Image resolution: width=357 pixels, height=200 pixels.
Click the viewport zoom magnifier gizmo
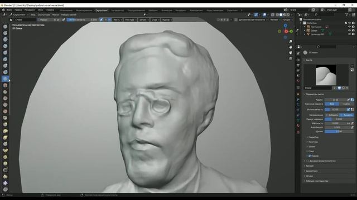(x=291, y=42)
